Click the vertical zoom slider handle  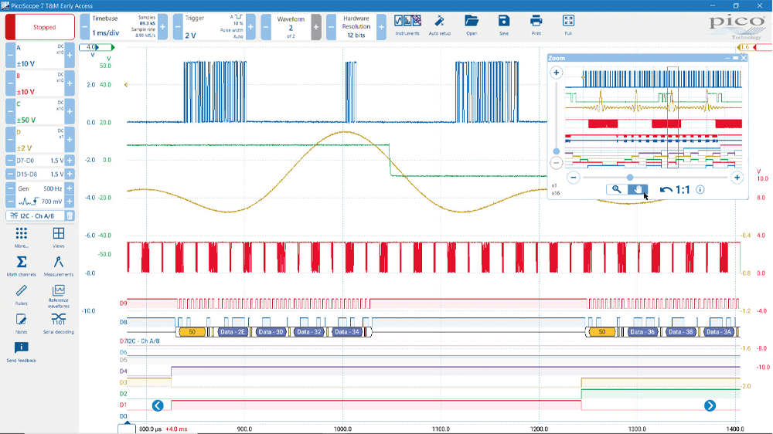(556, 151)
